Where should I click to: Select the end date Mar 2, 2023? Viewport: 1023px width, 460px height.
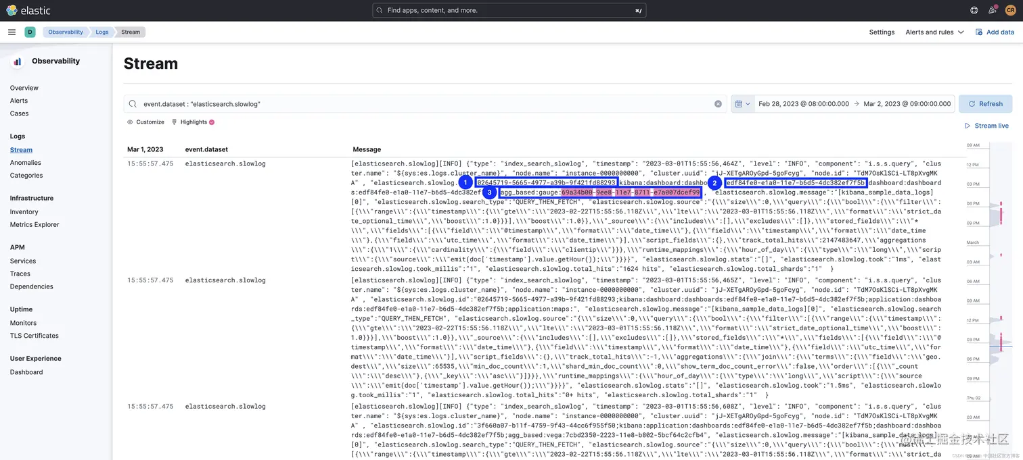tap(907, 104)
